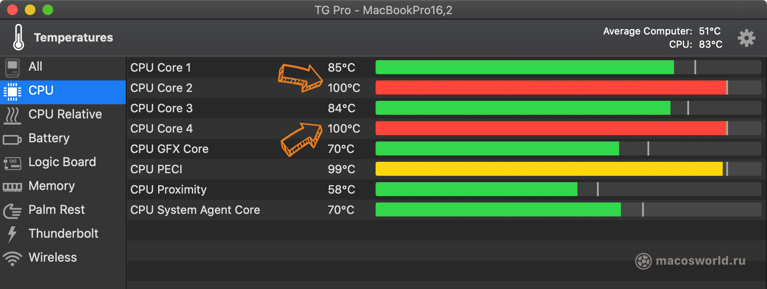Click the CPU Proximity 58°C reading

coord(341,190)
